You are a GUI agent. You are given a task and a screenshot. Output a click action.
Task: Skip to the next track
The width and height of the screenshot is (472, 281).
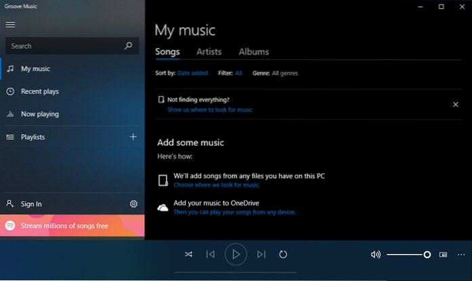(261, 255)
